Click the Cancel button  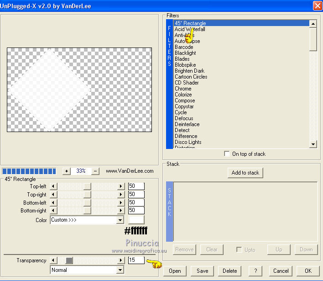281,271
